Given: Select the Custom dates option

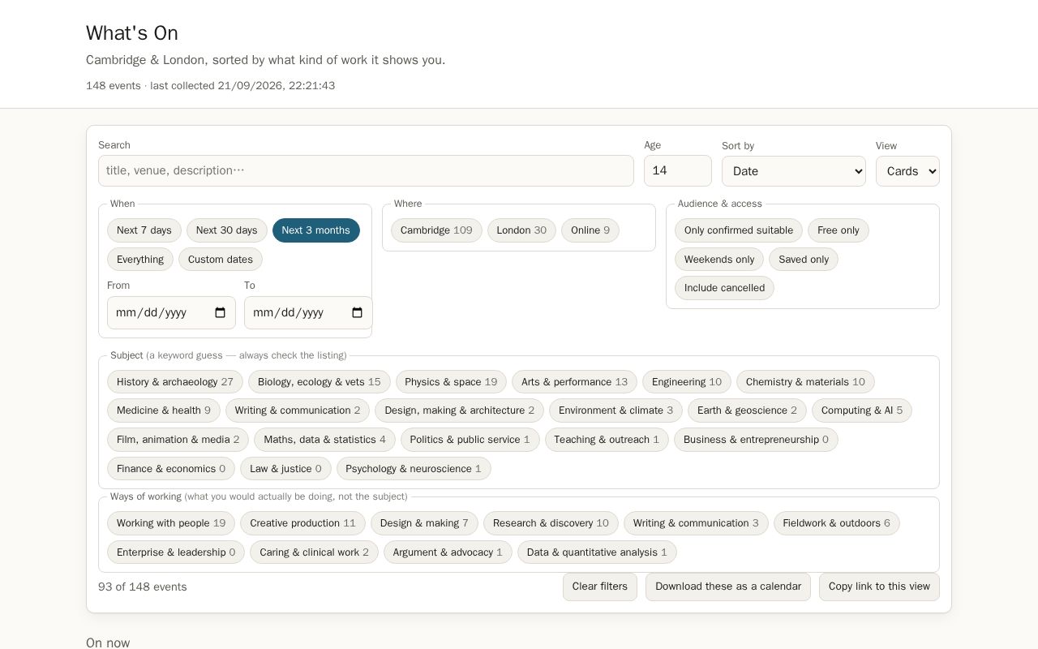Looking at the screenshot, I should [221, 260].
